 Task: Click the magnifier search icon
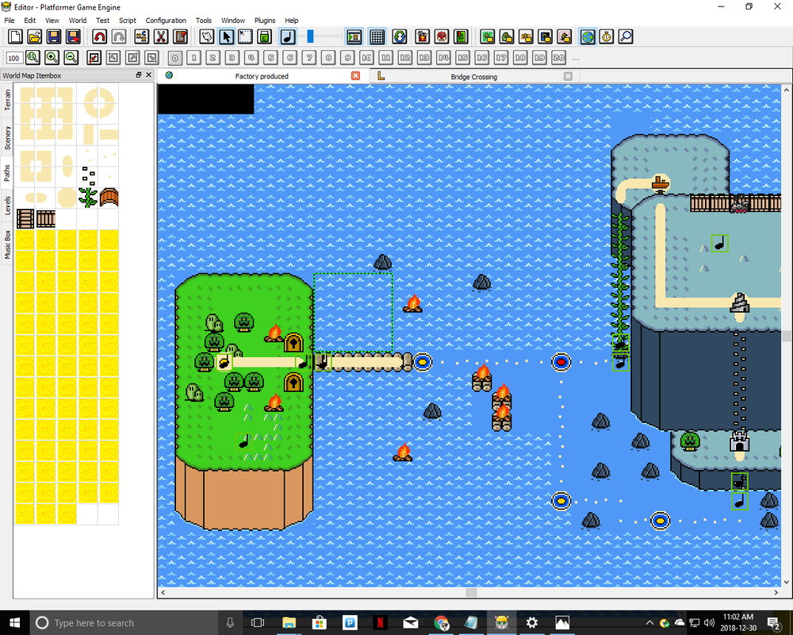[x=626, y=37]
